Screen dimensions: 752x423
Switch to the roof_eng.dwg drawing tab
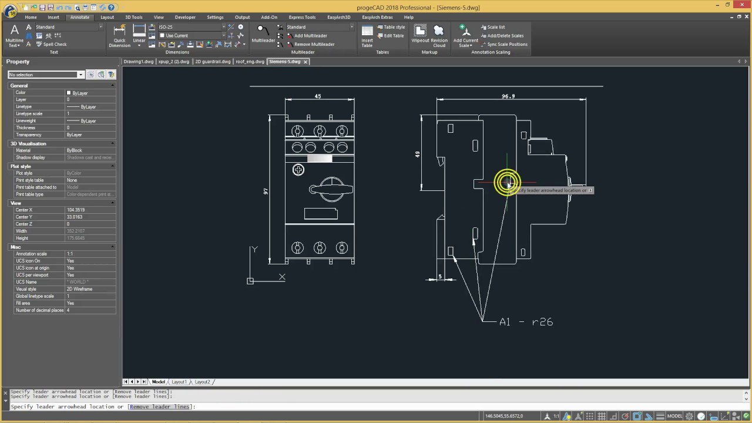point(250,62)
